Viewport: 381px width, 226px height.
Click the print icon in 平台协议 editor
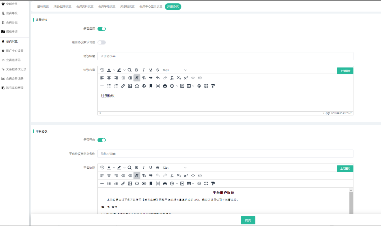[x=165, y=184]
